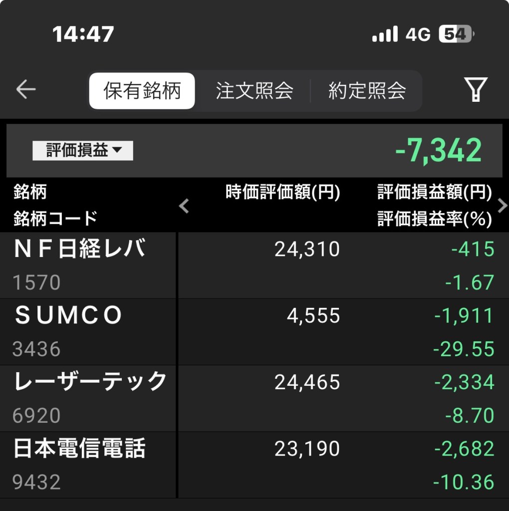Switch to the 約定照会 tab
The image size is (509, 511).
[367, 91]
